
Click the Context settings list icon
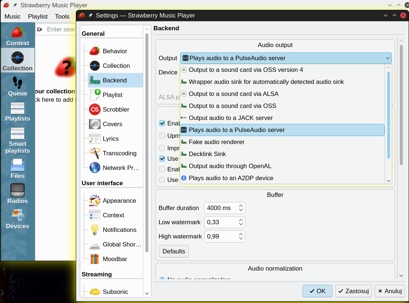click(95, 215)
